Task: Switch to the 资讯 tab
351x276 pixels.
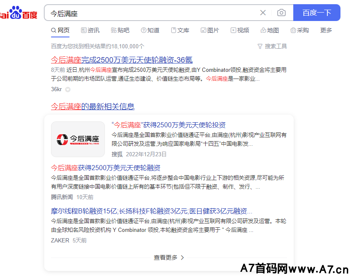Action: click(90, 30)
